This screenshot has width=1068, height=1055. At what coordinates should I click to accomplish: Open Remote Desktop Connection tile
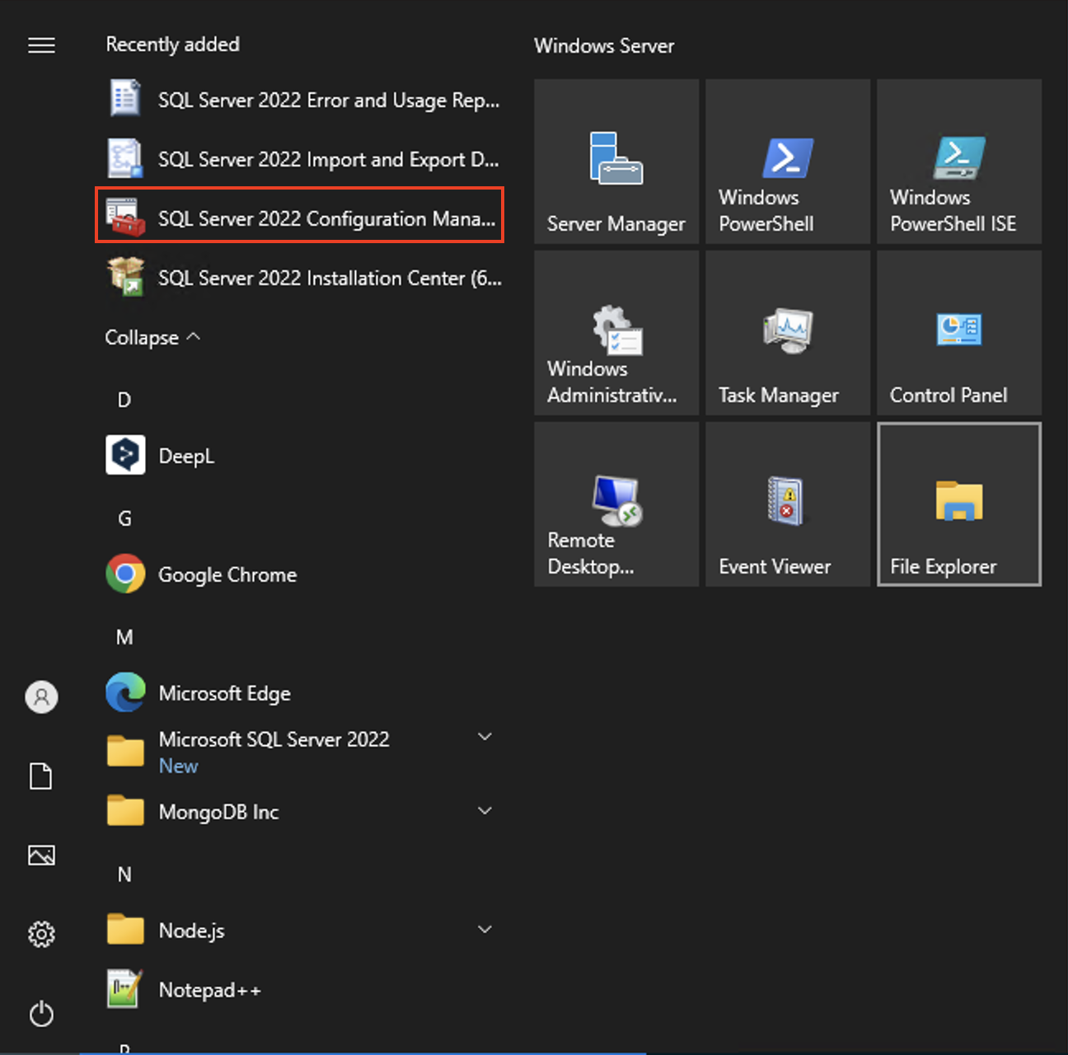616,504
